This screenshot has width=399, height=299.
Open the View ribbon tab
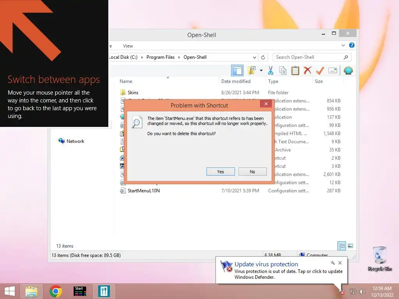(x=128, y=46)
